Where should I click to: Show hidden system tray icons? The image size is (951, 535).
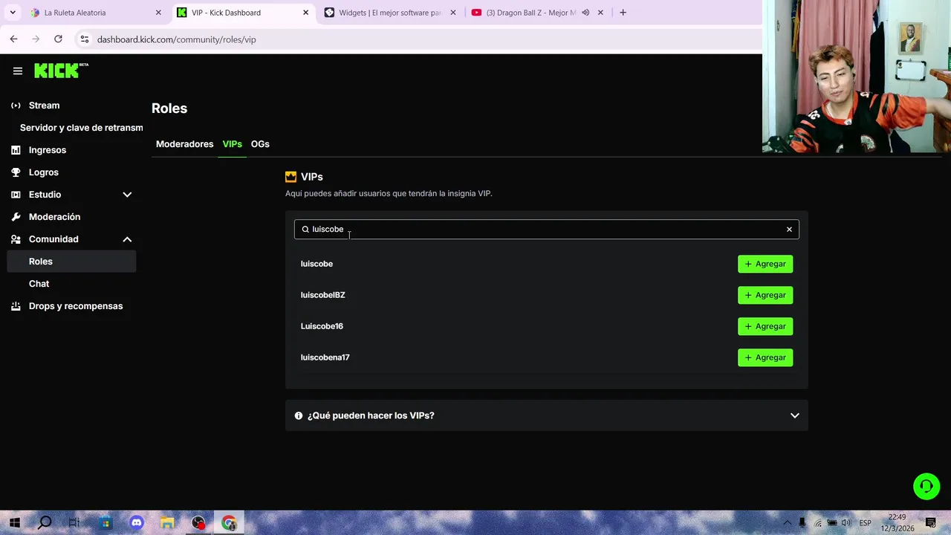pyautogui.click(x=787, y=523)
